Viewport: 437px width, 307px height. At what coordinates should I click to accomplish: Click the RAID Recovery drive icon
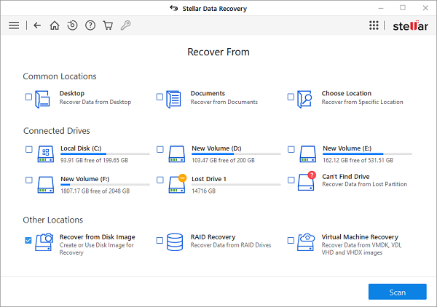point(175,242)
